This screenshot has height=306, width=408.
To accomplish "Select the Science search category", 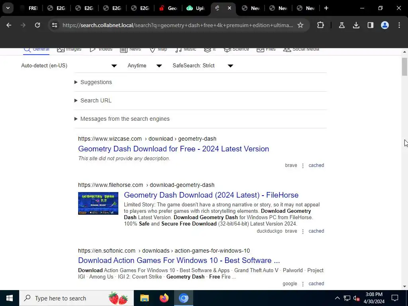I will pos(236,49).
